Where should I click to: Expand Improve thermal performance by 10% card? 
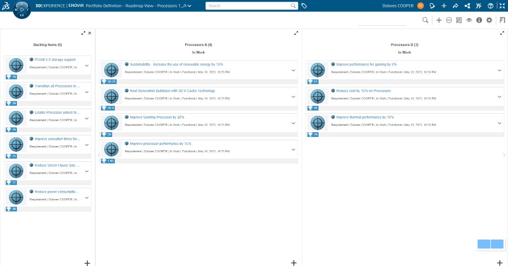point(500,123)
